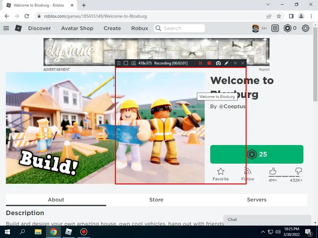
Task: Open taskbar clock showing 10:25 PM
Action: [291, 232]
